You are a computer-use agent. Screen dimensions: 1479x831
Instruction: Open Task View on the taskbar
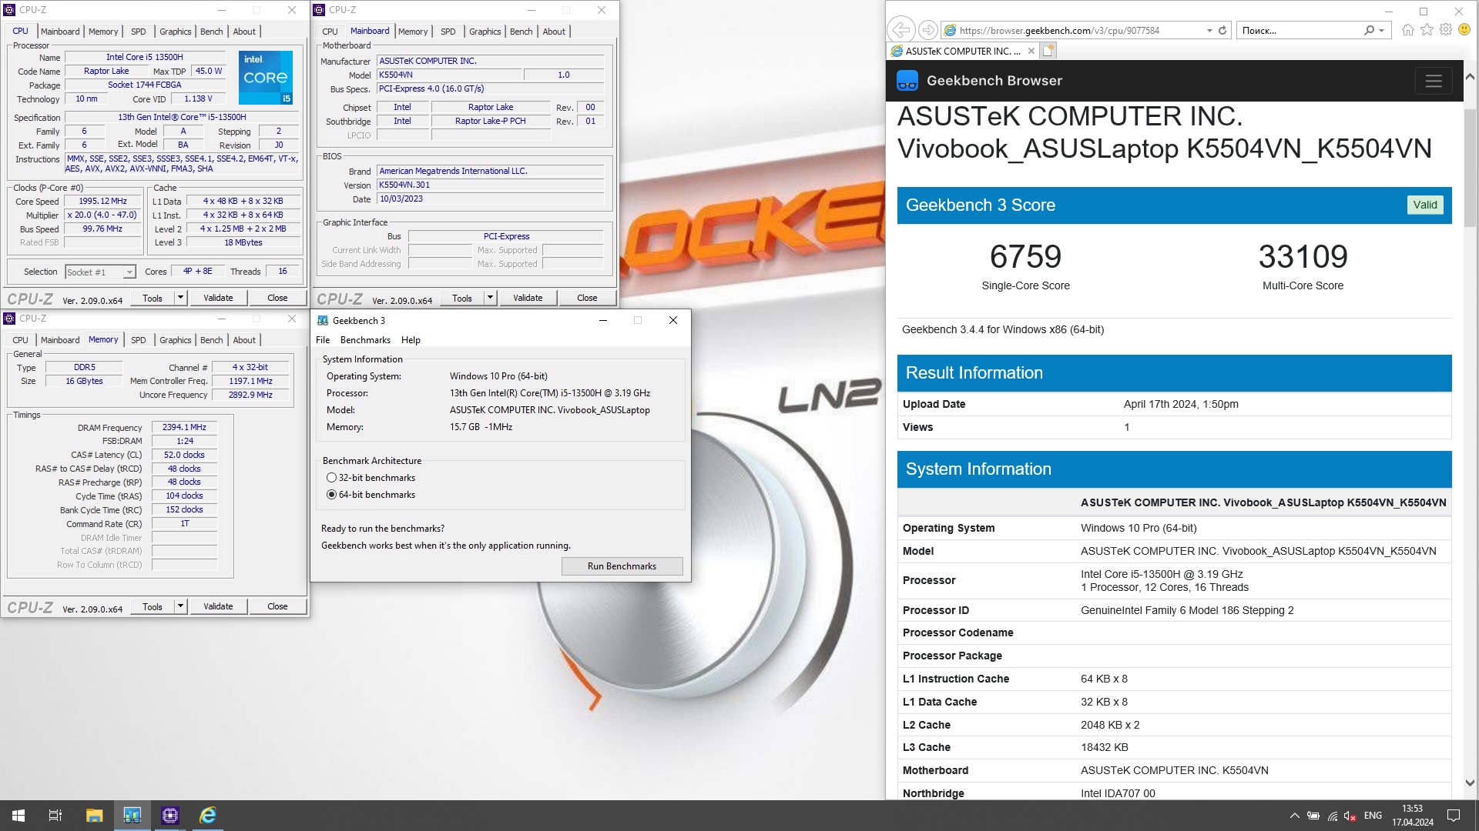tap(55, 816)
